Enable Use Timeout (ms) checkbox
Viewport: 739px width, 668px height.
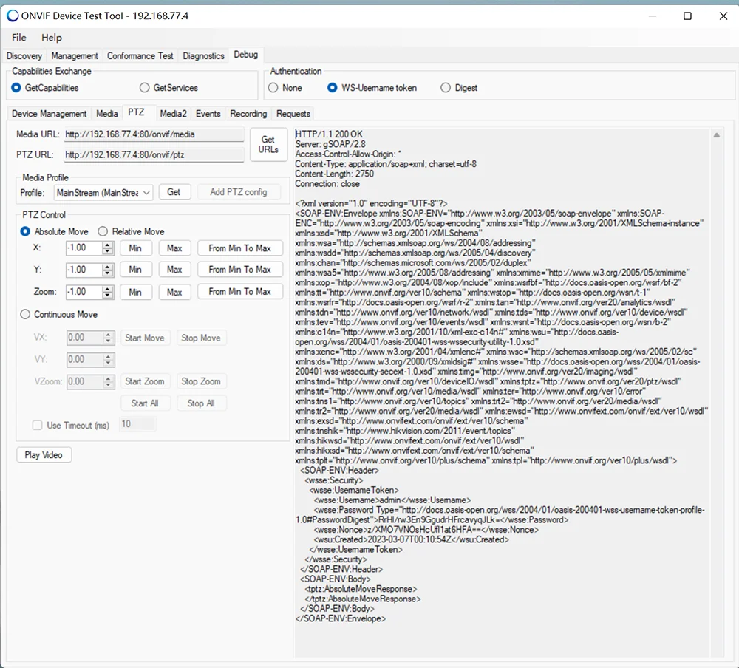(37, 425)
